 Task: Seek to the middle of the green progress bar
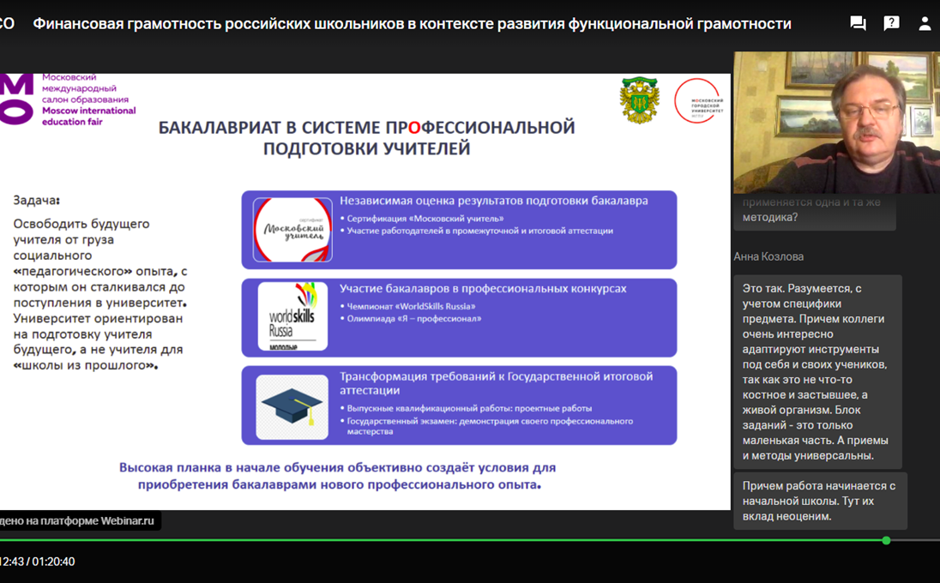[443, 540]
